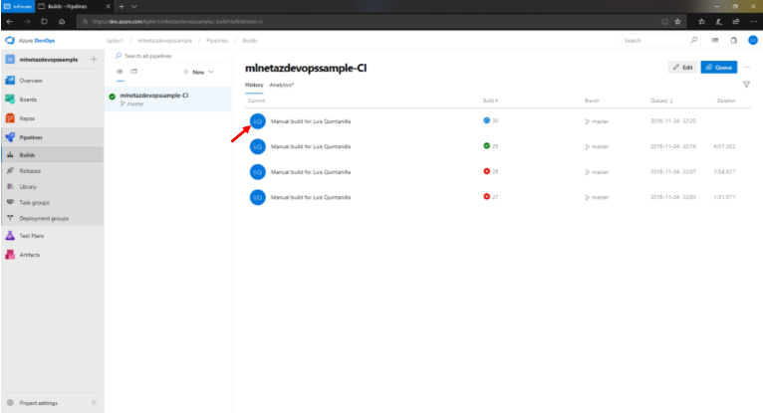Viewport: 763px width, 413px height.
Task: Close the Builds - Pipelines browser tab
Action: click(108, 6)
